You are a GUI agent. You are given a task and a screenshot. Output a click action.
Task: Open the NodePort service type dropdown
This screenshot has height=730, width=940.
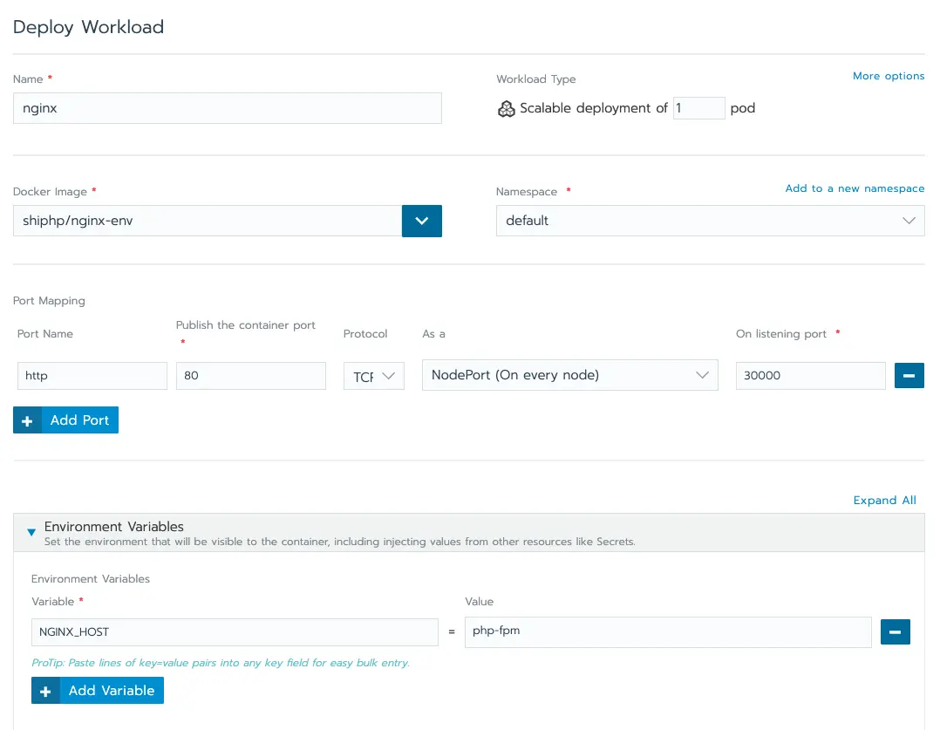click(x=569, y=376)
